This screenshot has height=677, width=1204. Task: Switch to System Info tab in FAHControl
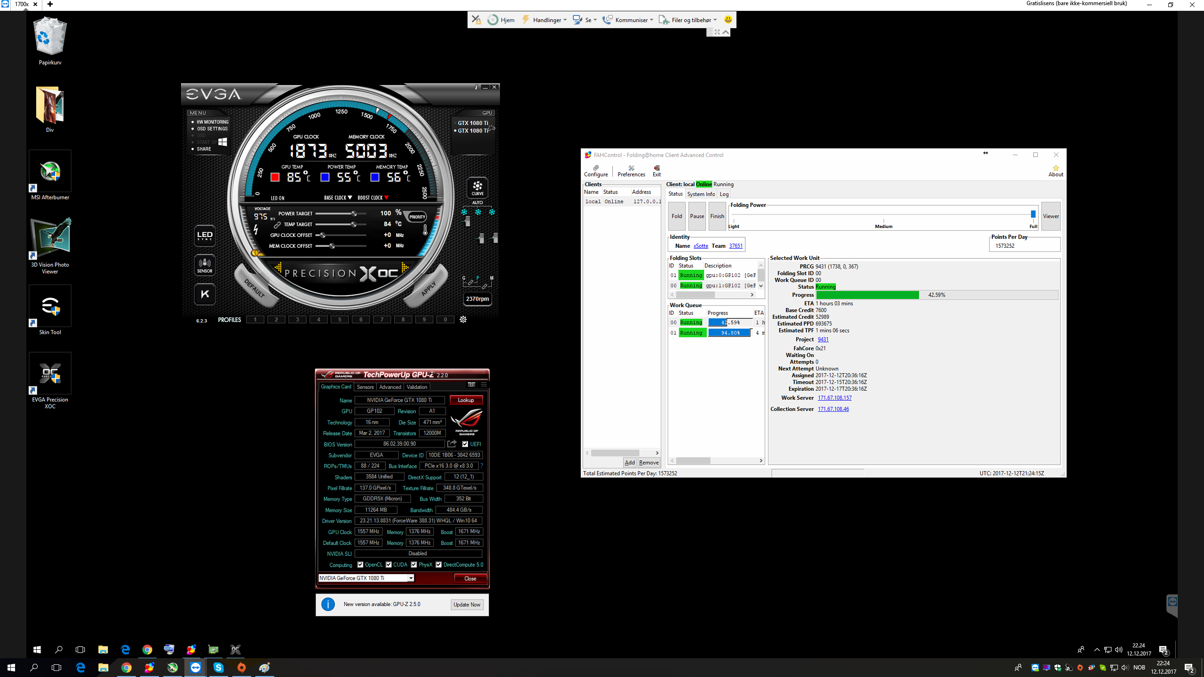(701, 194)
